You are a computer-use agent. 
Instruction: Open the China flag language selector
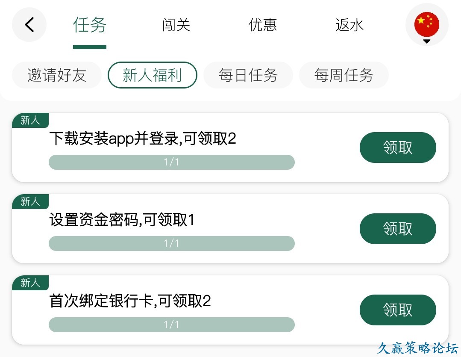(x=426, y=24)
